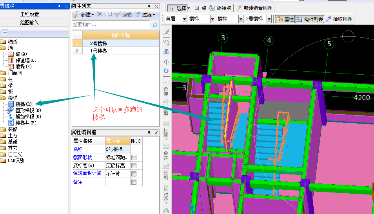
Task: Open the 轴线 folder
Action: (9, 41)
